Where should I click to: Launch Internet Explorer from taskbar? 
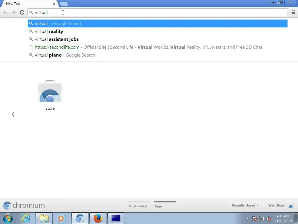click(x=26, y=218)
